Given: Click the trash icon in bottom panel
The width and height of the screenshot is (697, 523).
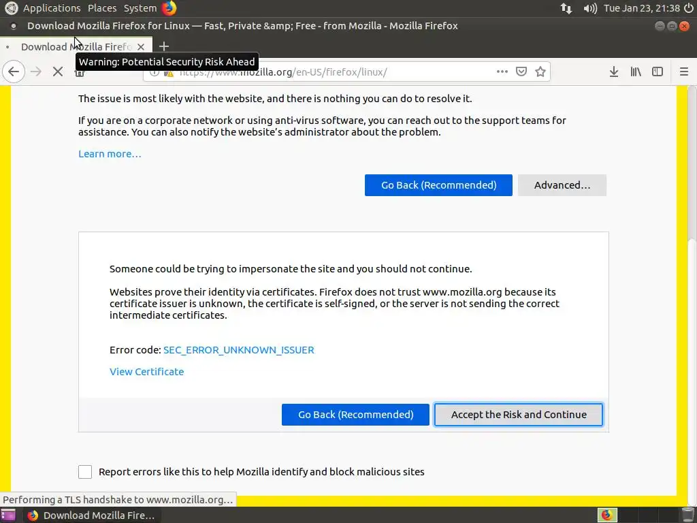Looking at the screenshot, I should 687,515.
